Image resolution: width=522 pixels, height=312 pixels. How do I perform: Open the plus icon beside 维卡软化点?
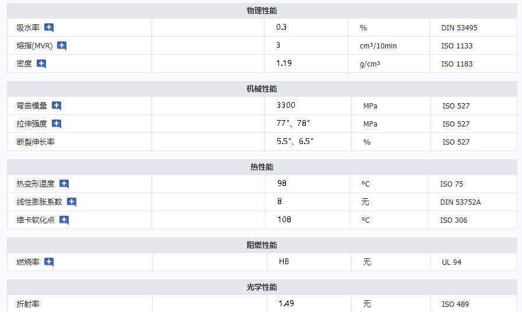(x=64, y=220)
